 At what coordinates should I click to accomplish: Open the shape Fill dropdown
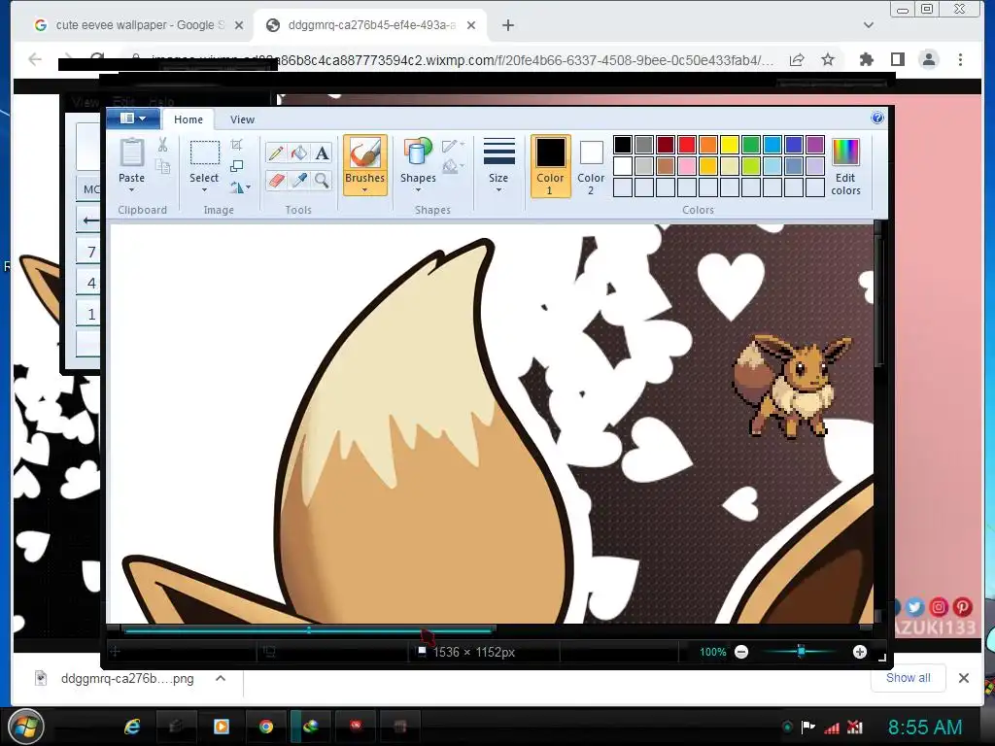(453, 167)
